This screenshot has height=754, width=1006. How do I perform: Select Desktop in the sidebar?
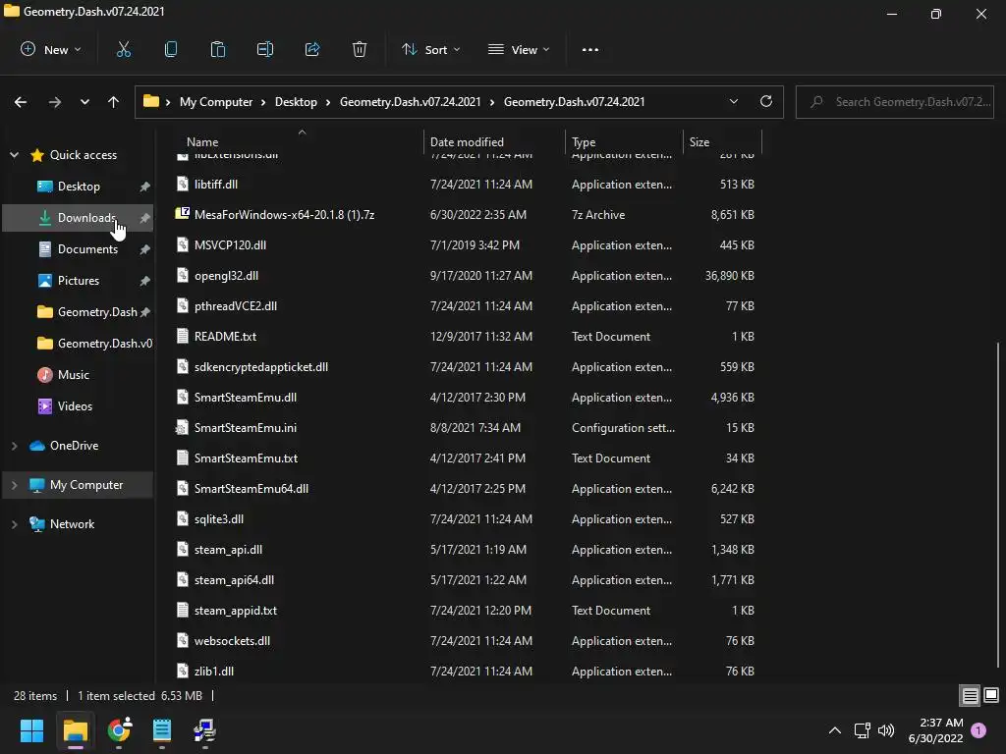(x=79, y=187)
